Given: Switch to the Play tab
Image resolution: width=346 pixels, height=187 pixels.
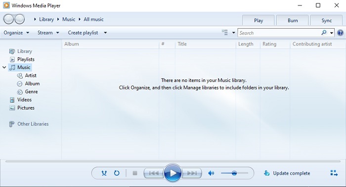Looking at the screenshot, I should click(259, 21).
